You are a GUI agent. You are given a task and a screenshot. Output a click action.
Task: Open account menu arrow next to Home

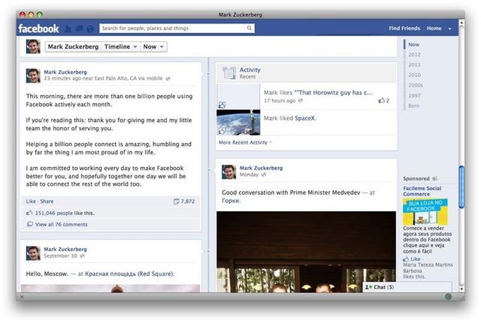pyautogui.click(x=450, y=29)
